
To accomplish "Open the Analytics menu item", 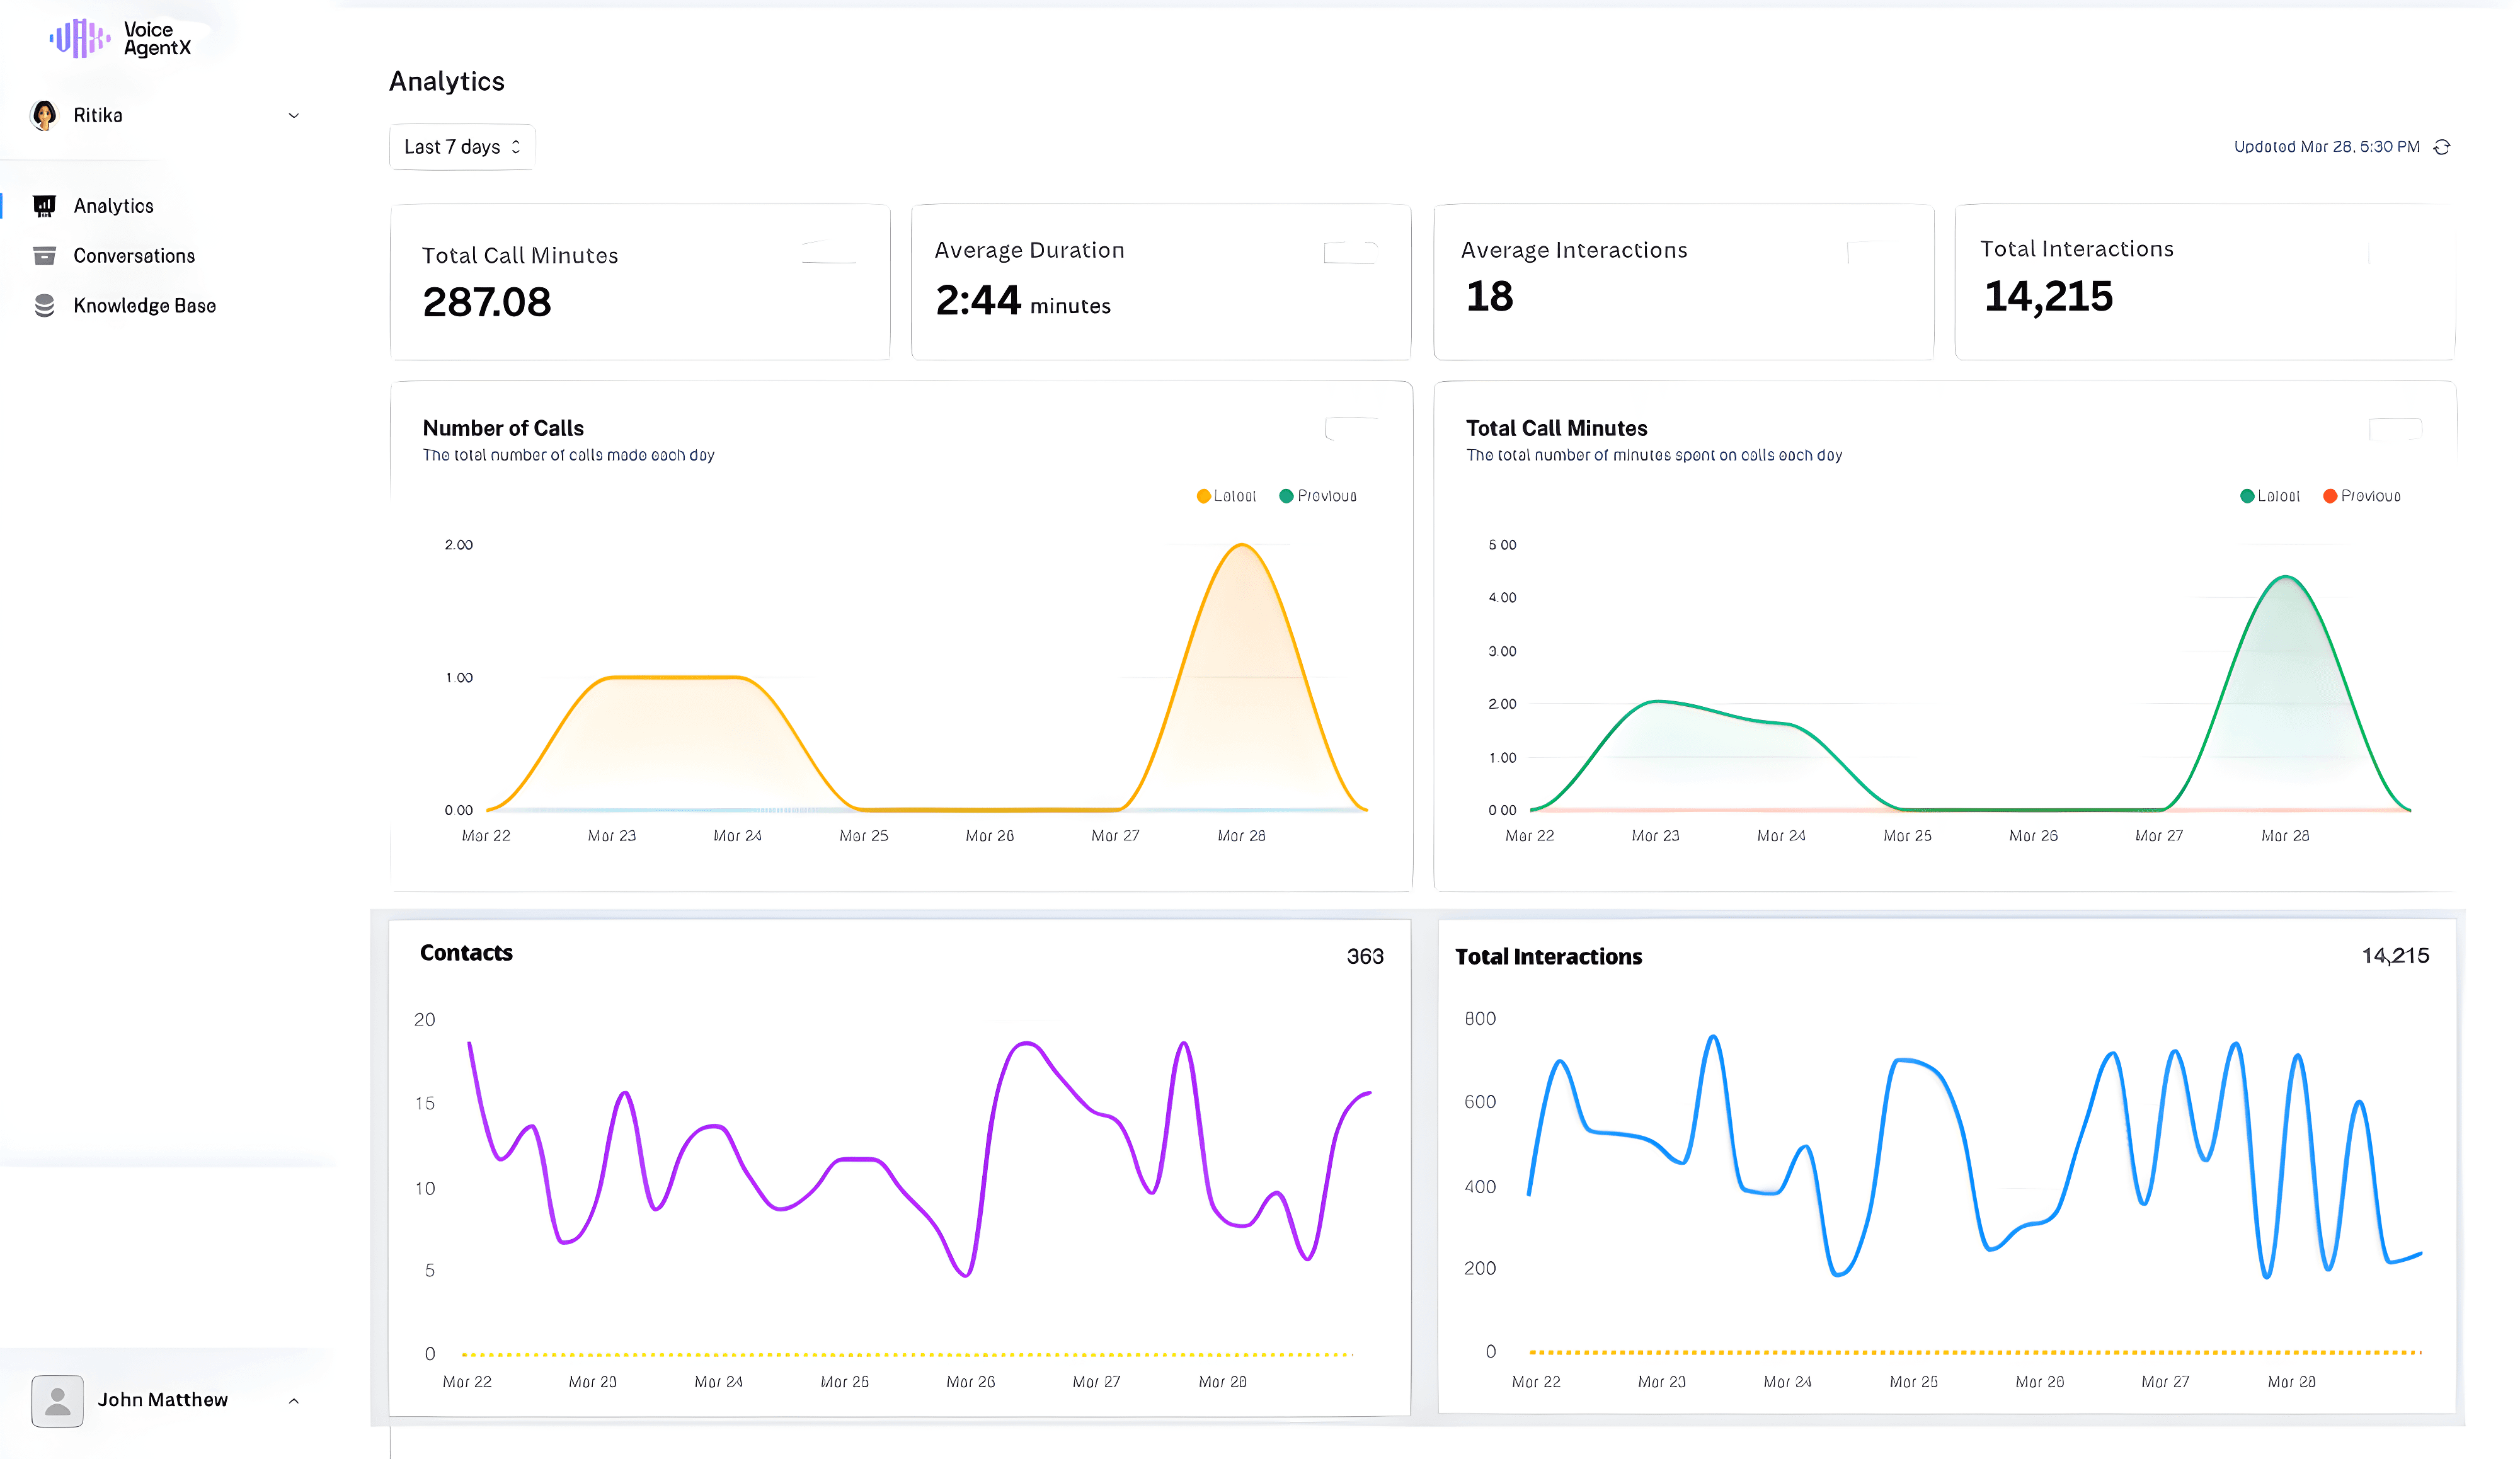I will click(113, 206).
